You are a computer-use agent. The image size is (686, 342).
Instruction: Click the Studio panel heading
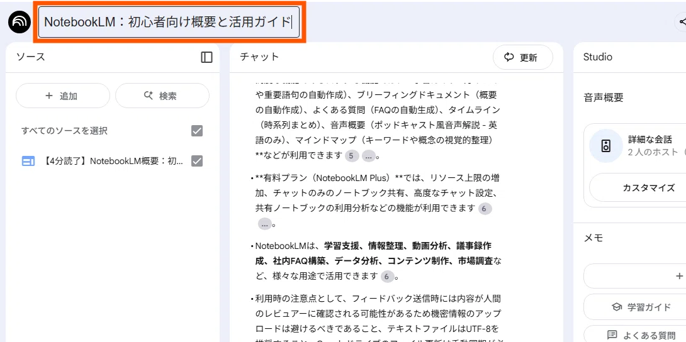pos(598,57)
